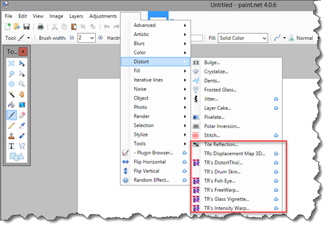331x231 pixels.
Task: Select the Rectangle Select tool
Action: (11, 63)
